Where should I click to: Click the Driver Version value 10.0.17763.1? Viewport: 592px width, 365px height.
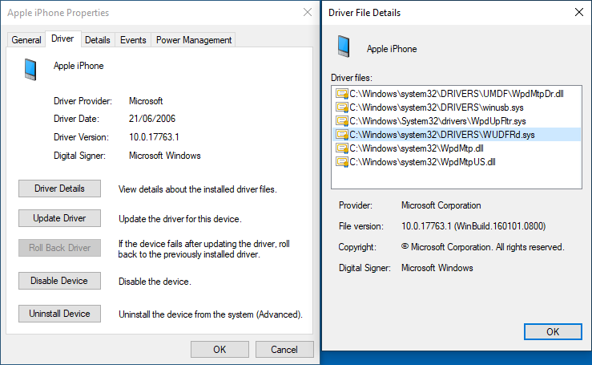154,137
